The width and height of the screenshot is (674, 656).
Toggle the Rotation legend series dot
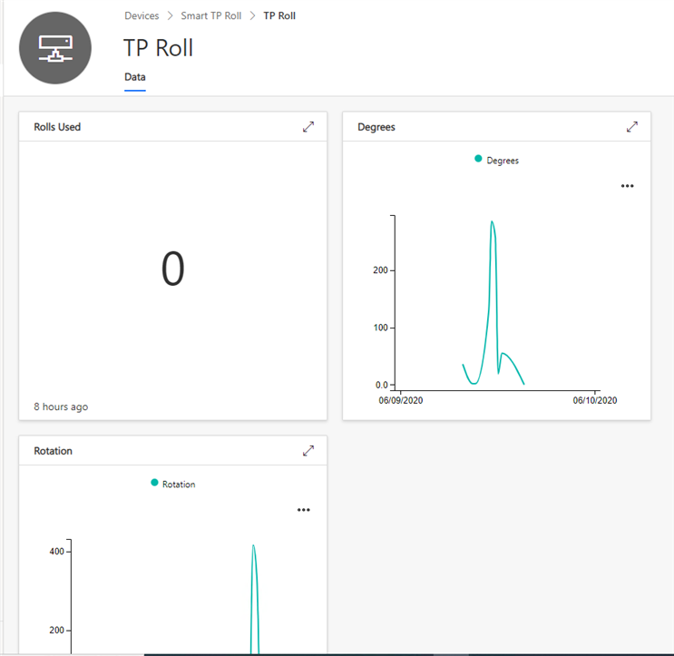coord(154,483)
